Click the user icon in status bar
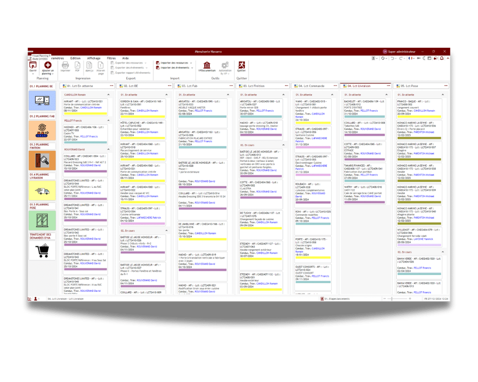Viewport: 478px width, 382px height. point(36,299)
